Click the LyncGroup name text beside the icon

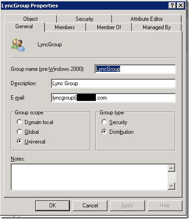[x=50, y=44]
